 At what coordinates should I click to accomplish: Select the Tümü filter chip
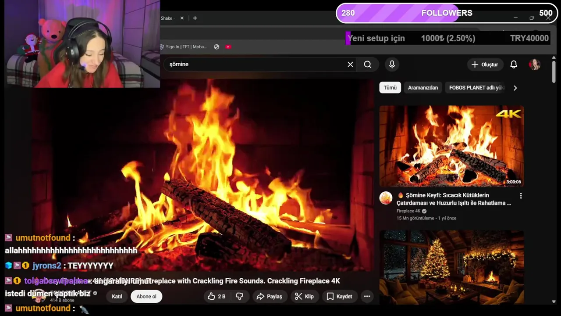tap(390, 88)
